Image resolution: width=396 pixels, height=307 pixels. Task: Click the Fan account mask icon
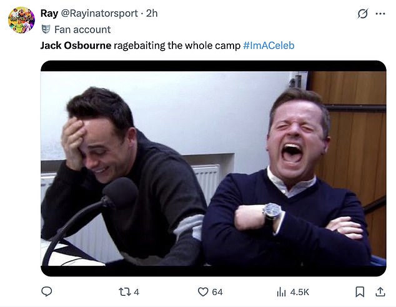pos(46,29)
